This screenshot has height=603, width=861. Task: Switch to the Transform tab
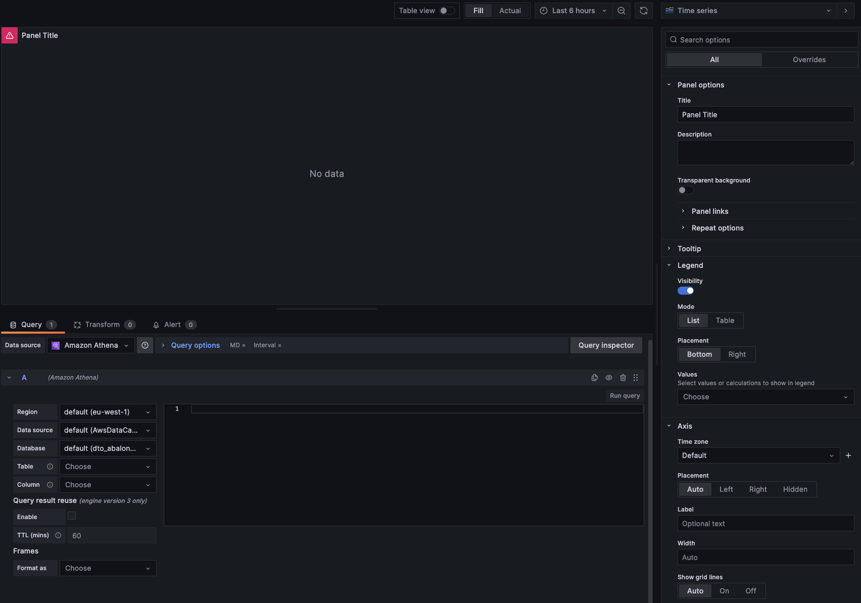(x=104, y=324)
